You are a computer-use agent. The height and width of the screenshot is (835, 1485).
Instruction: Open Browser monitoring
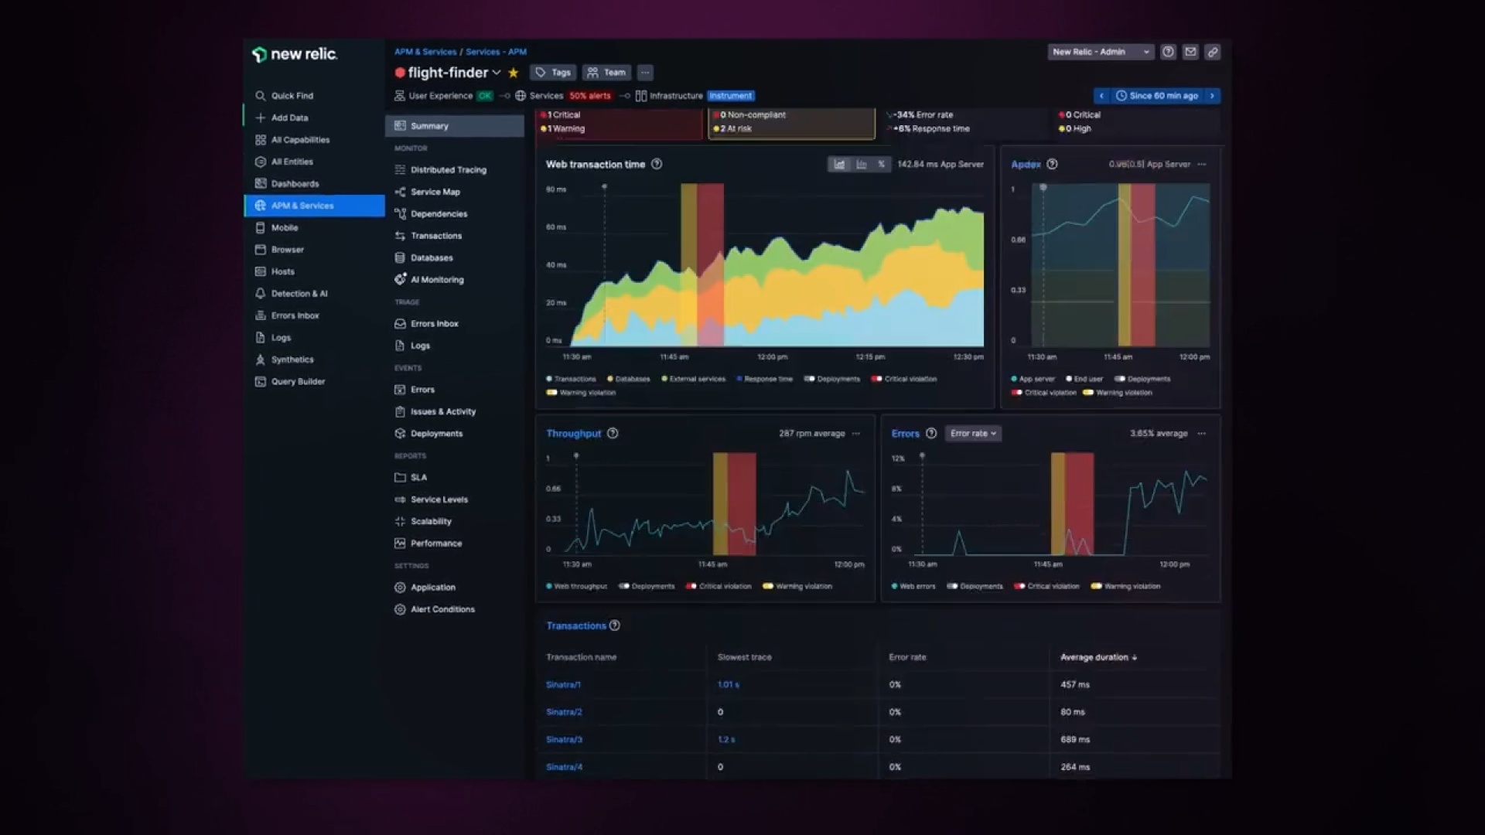point(280,250)
